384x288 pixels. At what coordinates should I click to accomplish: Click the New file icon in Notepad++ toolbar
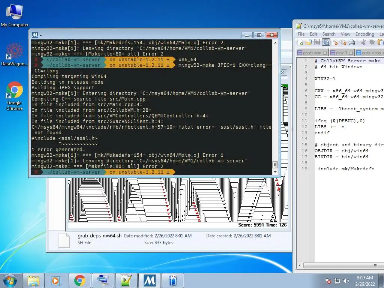(300, 42)
